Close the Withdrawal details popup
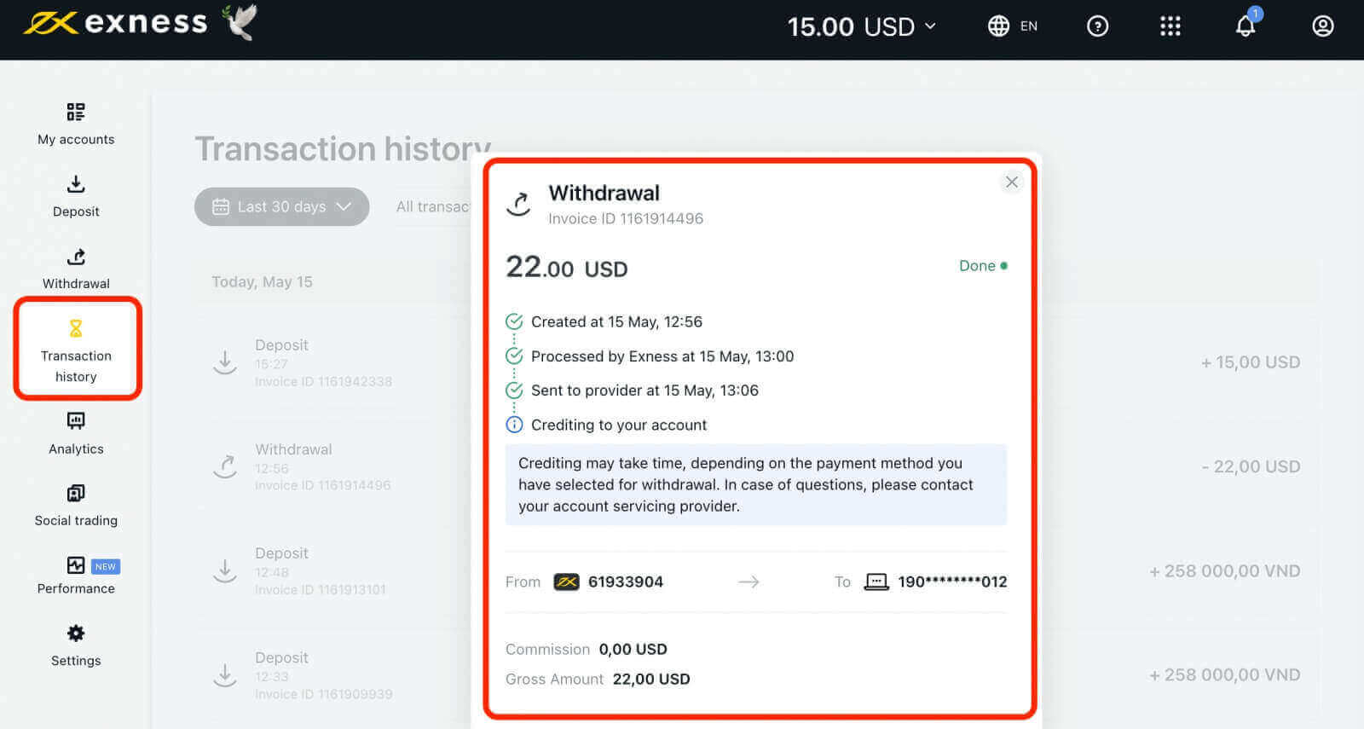Image resolution: width=1364 pixels, height=729 pixels. [x=1012, y=182]
